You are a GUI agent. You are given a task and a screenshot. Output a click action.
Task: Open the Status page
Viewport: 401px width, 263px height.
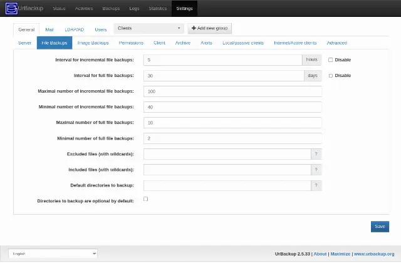(x=59, y=8)
